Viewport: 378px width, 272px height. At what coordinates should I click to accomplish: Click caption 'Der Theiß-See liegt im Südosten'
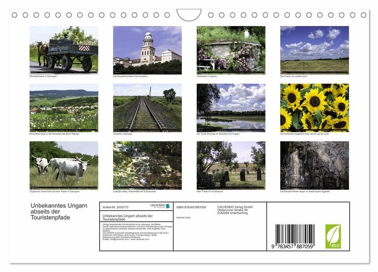(218, 134)
